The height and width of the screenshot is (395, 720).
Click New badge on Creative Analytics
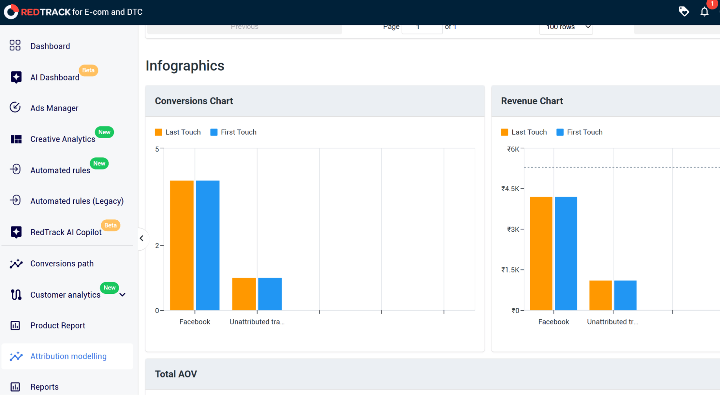(x=104, y=132)
